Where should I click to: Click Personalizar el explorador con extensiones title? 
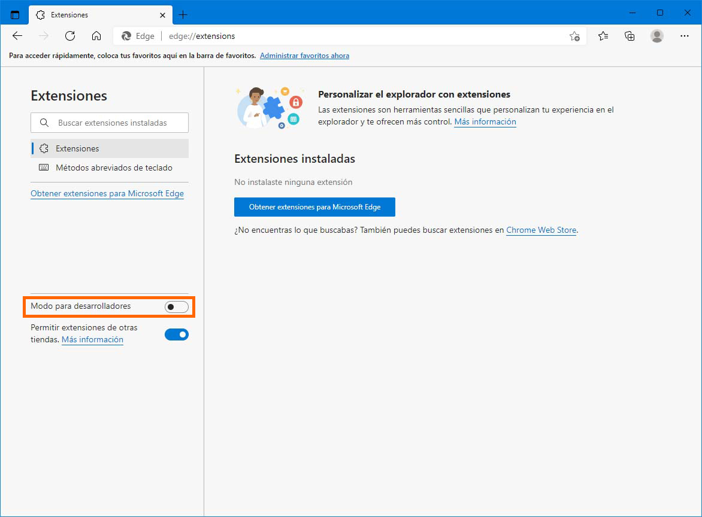pyautogui.click(x=414, y=95)
